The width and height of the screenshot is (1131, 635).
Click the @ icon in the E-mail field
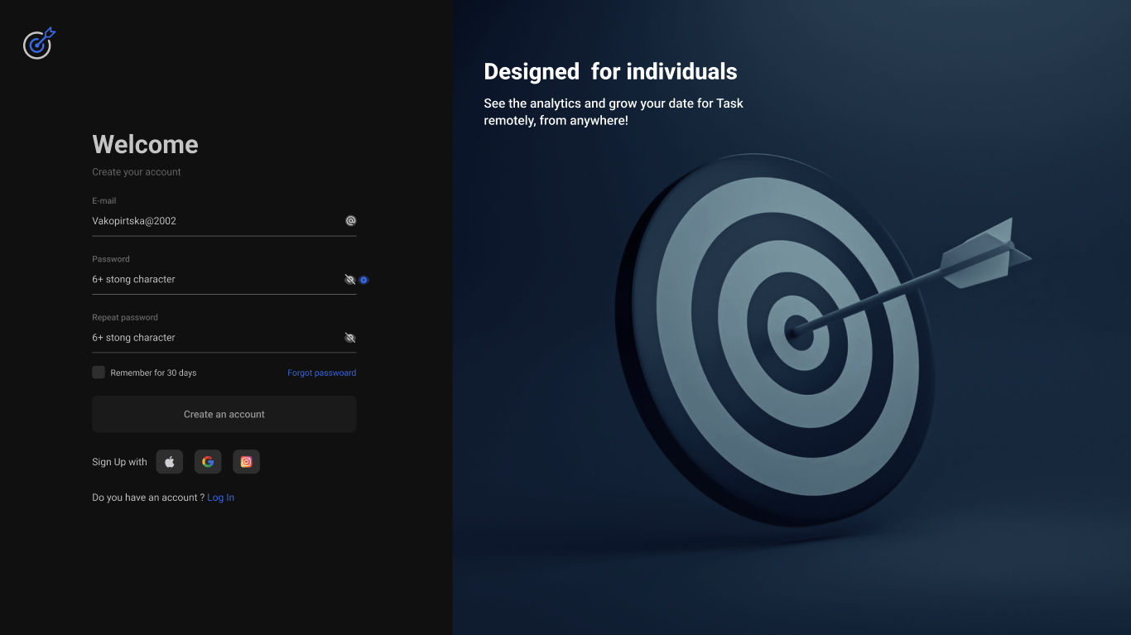(x=350, y=221)
